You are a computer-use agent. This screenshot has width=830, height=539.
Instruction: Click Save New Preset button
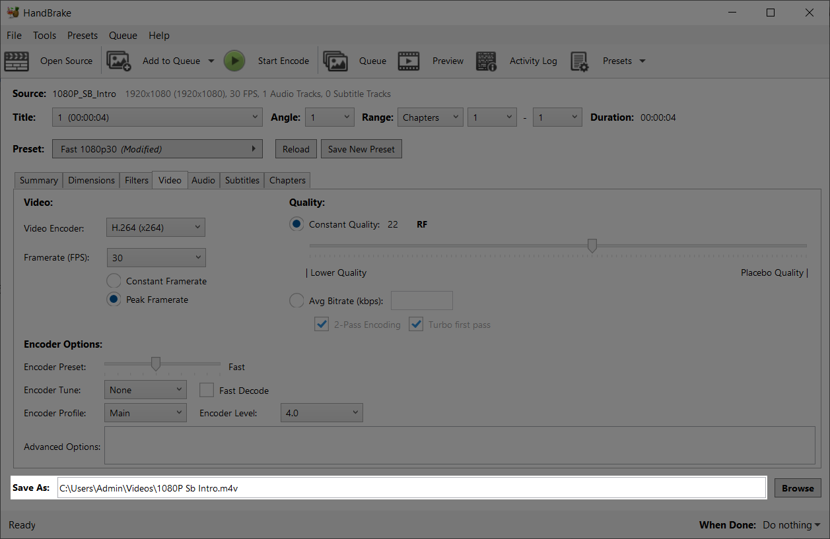click(361, 149)
